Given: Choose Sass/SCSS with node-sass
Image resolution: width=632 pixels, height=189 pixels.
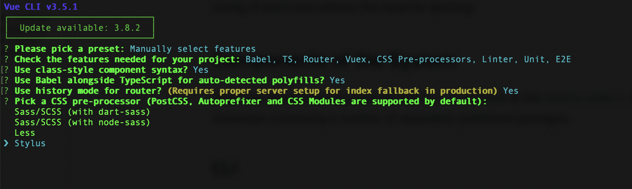Looking at the screenshot, I should (82, 122).
